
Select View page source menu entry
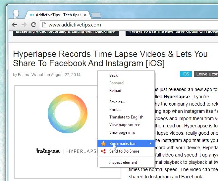click(126, 125)
